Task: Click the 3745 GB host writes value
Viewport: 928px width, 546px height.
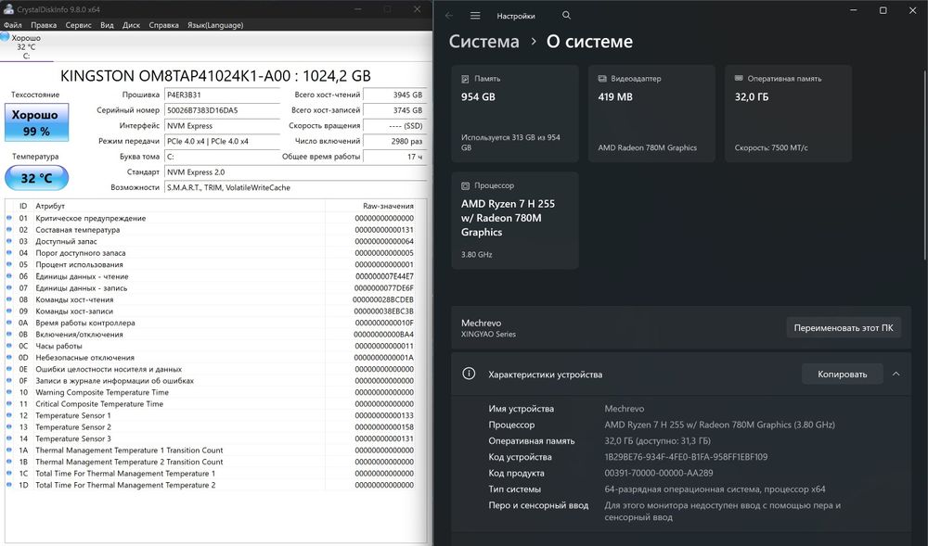Action: [x=394, y=110]
